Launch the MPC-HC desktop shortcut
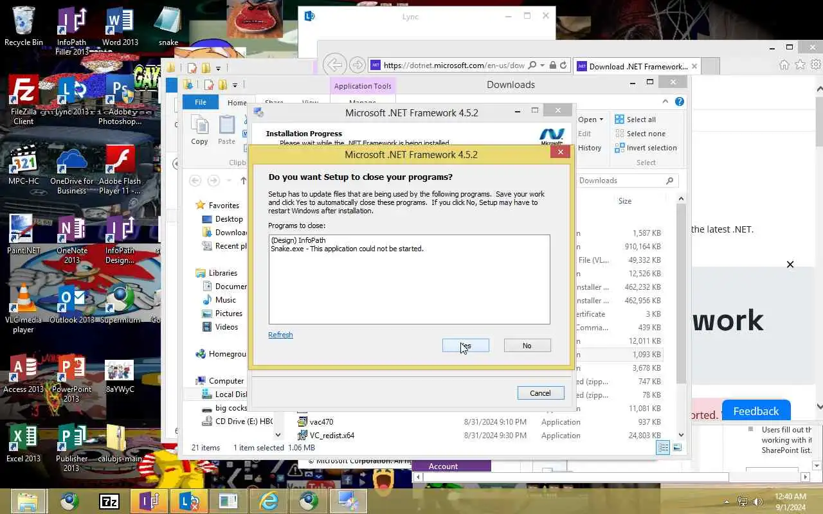 pyautogui.click(x=24, y=164)
